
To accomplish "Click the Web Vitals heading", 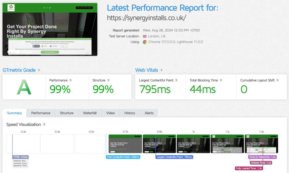I will [x=146, y=70].
